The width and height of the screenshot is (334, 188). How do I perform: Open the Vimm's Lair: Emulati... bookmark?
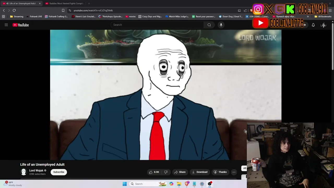point(83,16)
